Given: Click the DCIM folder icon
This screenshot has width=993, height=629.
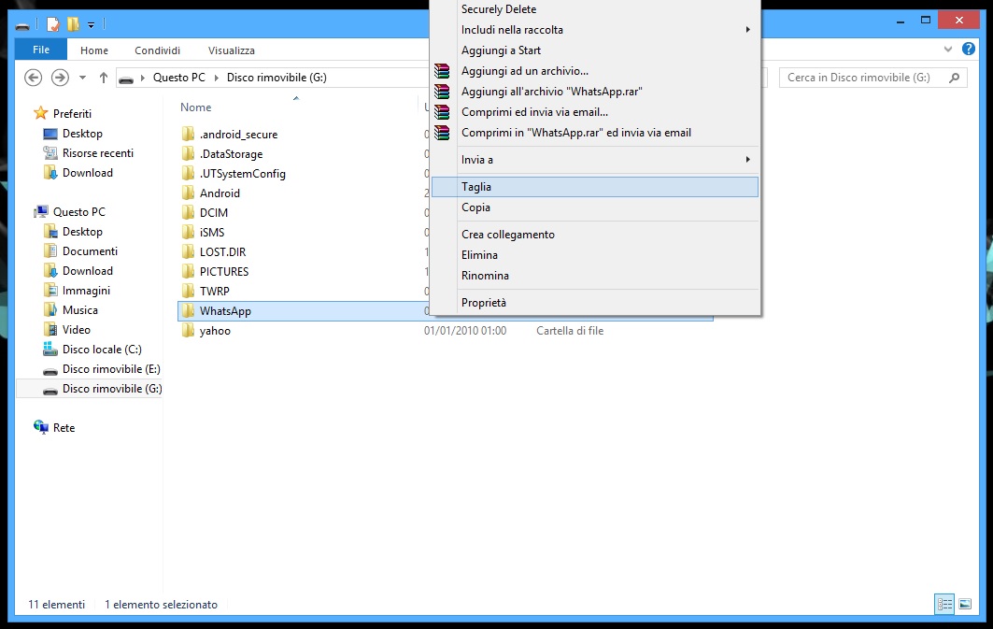Looking at the screenshot, I should (188, 213).
